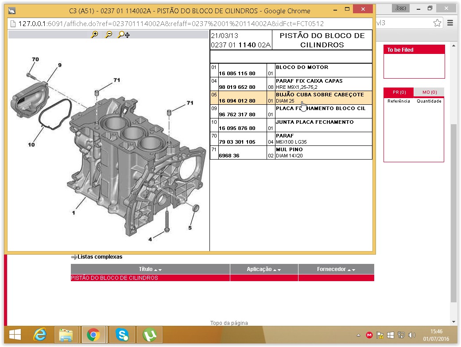Click part number 16 085 115 80

[x=237, y=73]
